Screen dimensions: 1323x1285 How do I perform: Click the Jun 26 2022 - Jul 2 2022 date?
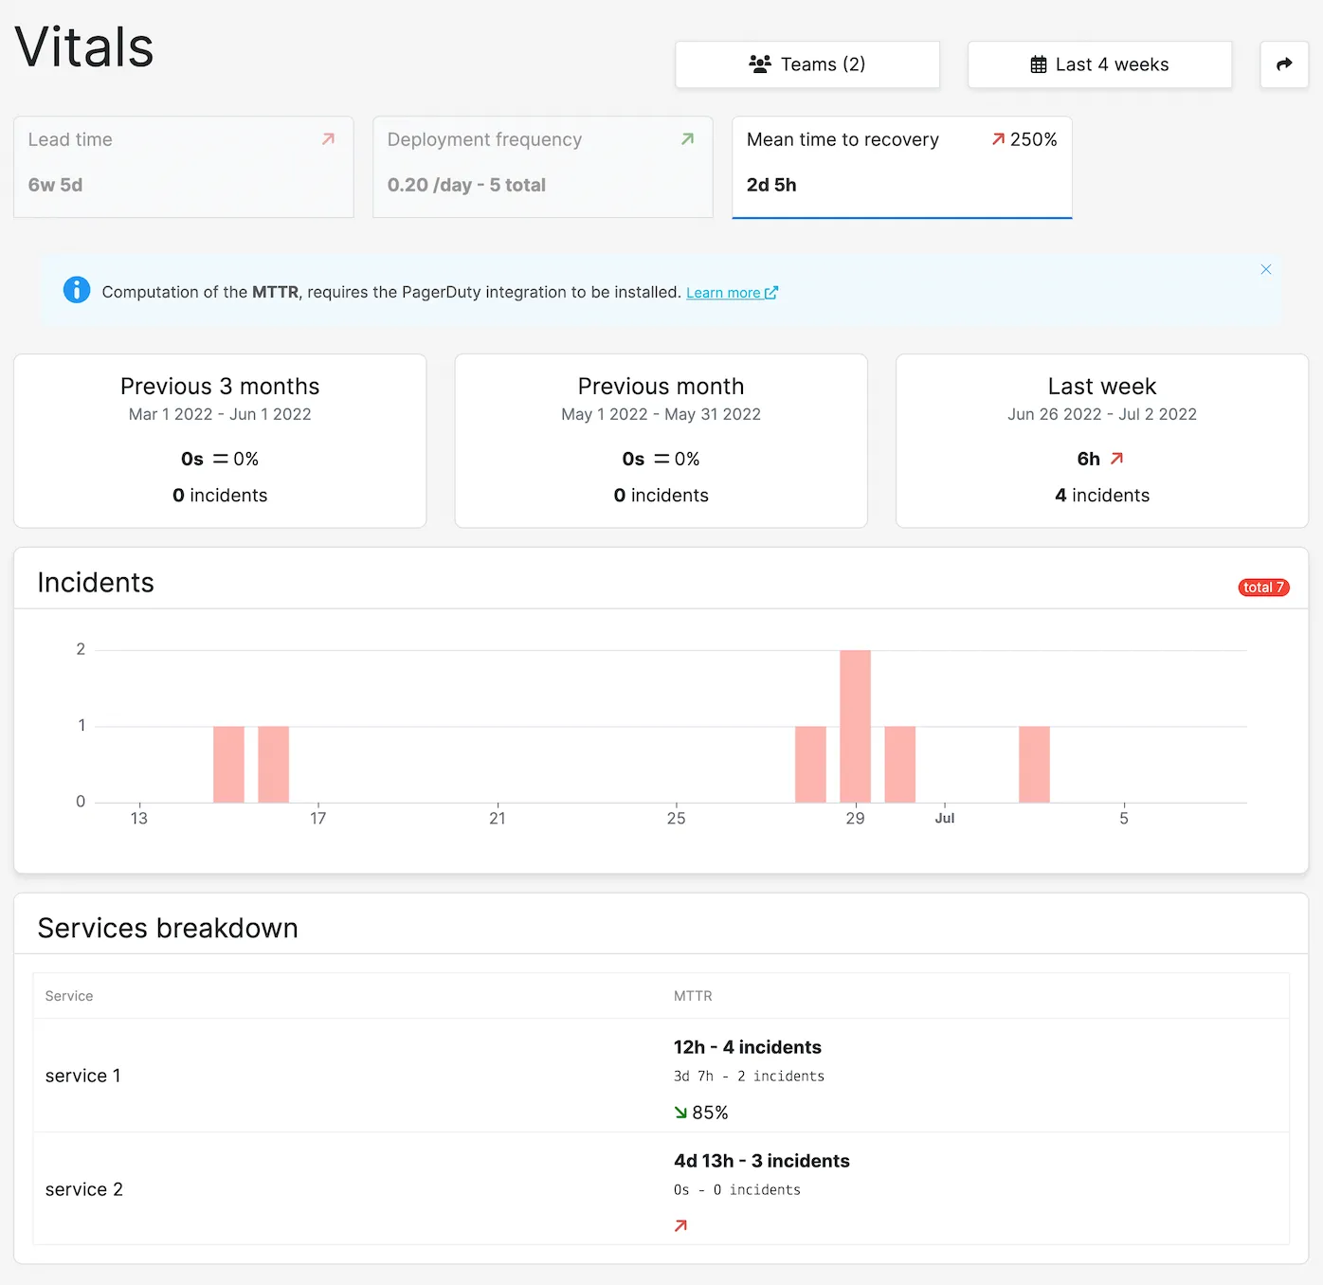pos(1102,414)
